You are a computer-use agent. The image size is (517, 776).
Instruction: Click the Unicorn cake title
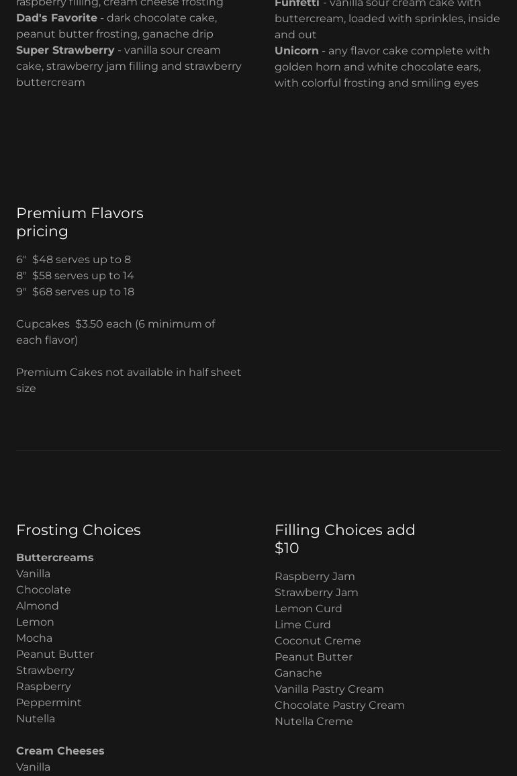[297, 51]
